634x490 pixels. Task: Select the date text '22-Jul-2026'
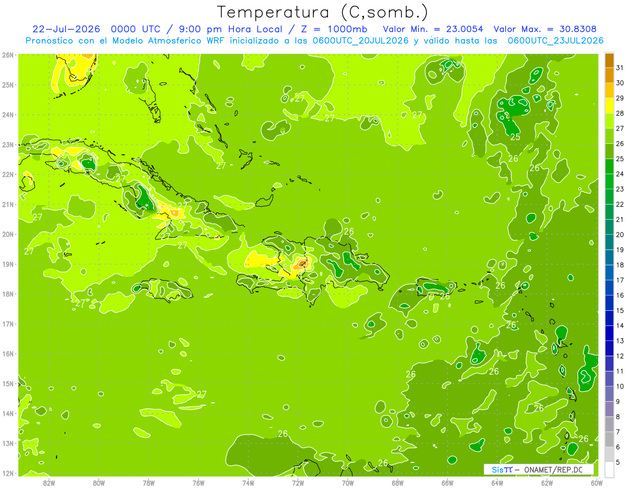tap(66, 29)
